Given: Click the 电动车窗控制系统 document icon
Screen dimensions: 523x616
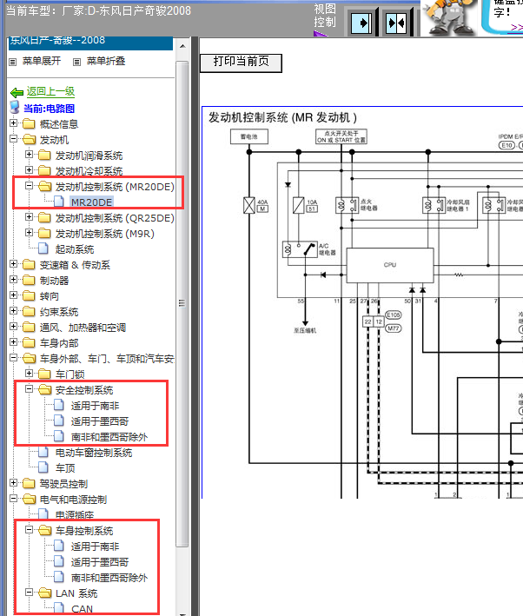Looking at the screenshot, I should pos(43,452).
